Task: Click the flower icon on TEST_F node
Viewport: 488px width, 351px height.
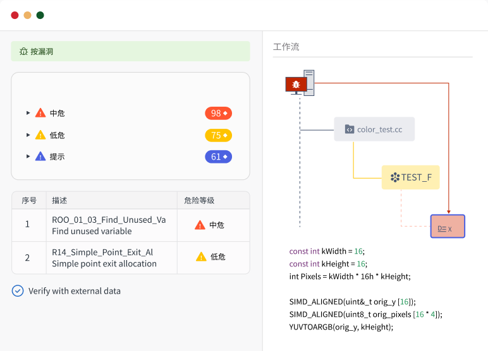Action: (x=394, y=177)
